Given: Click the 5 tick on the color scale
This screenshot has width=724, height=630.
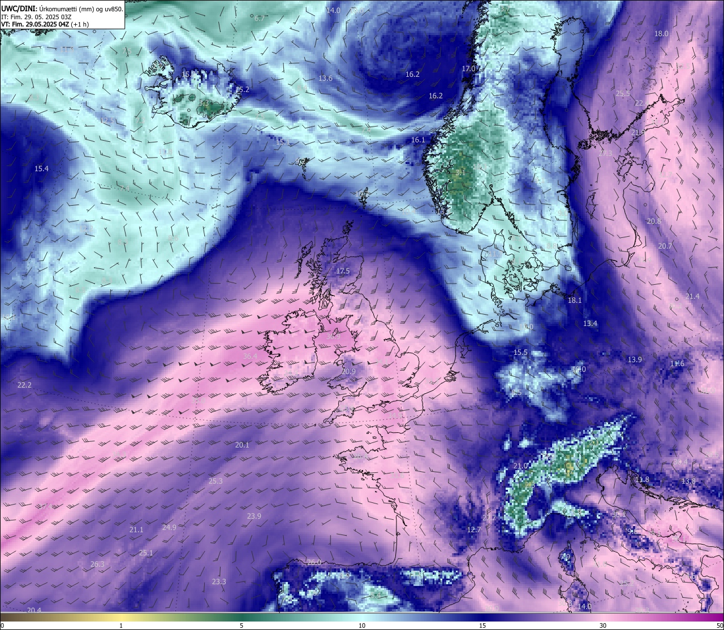Looking at the screenshot, I should (242, 625).
